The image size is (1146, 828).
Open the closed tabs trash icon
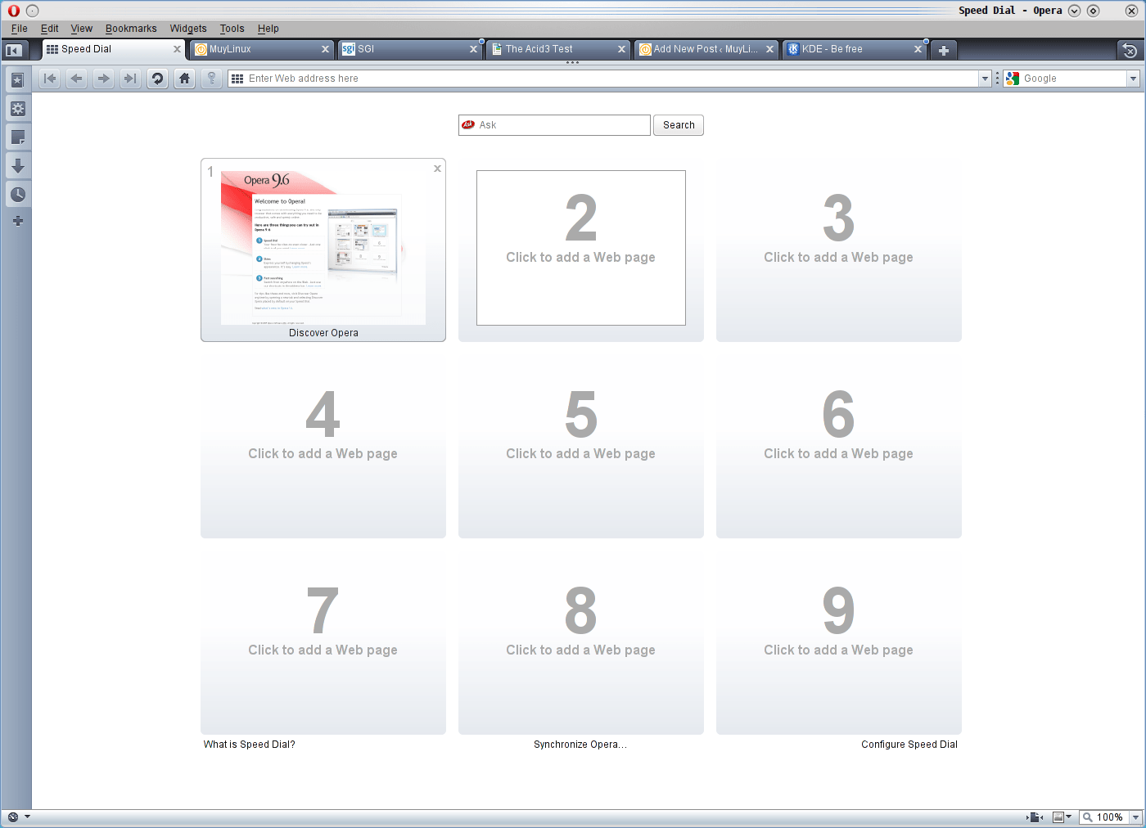pos(1129,51)
